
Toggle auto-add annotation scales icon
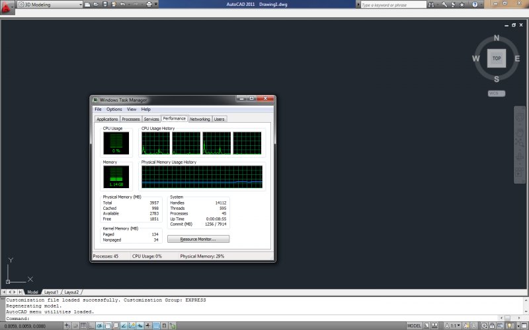pyautogui.click(x=474, y=325)
